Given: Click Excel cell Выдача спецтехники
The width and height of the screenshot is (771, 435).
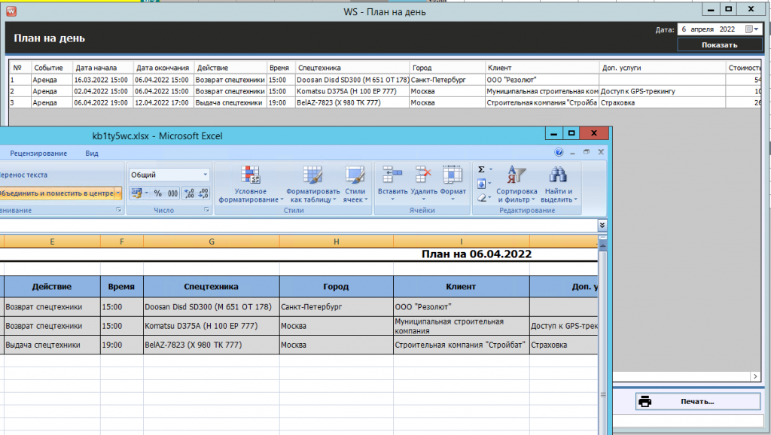Looking at the screenshot, I should point(52,345).
